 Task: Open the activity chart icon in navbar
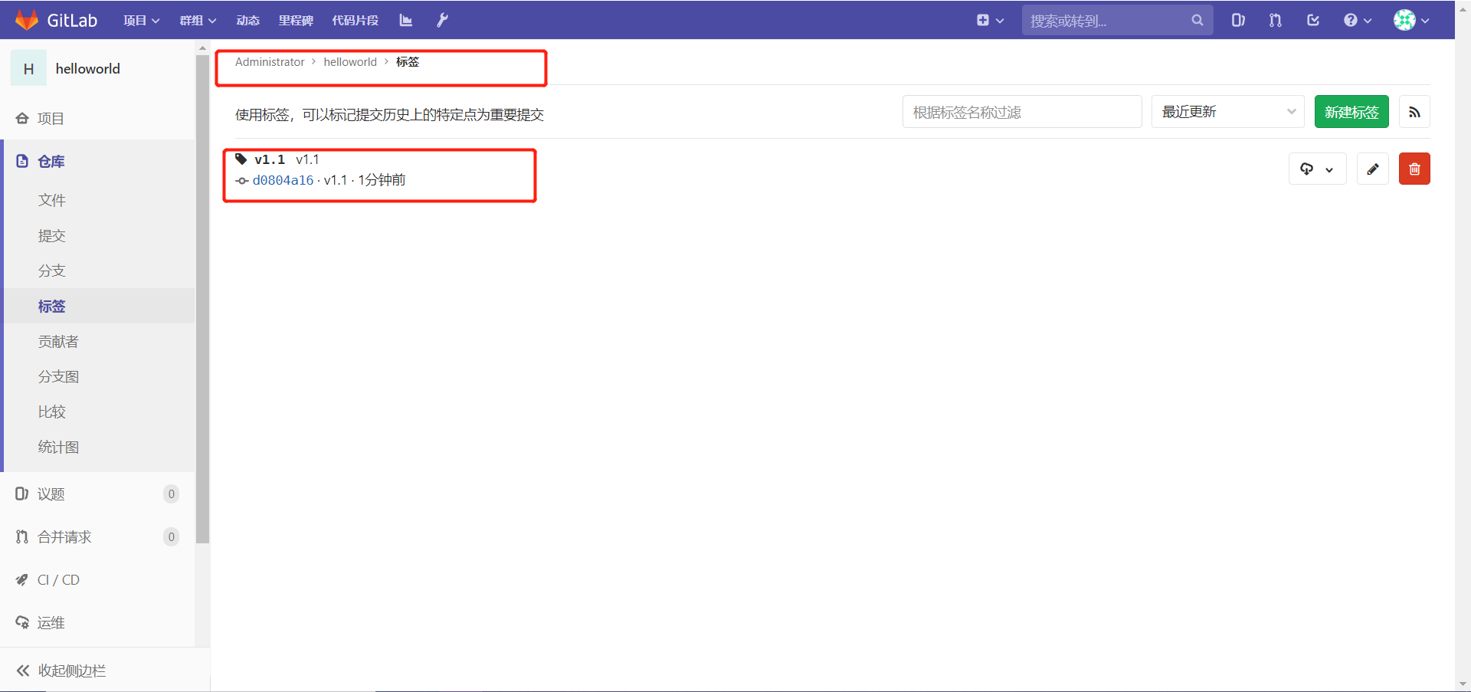pyautogui.click(x=406, y=21)
